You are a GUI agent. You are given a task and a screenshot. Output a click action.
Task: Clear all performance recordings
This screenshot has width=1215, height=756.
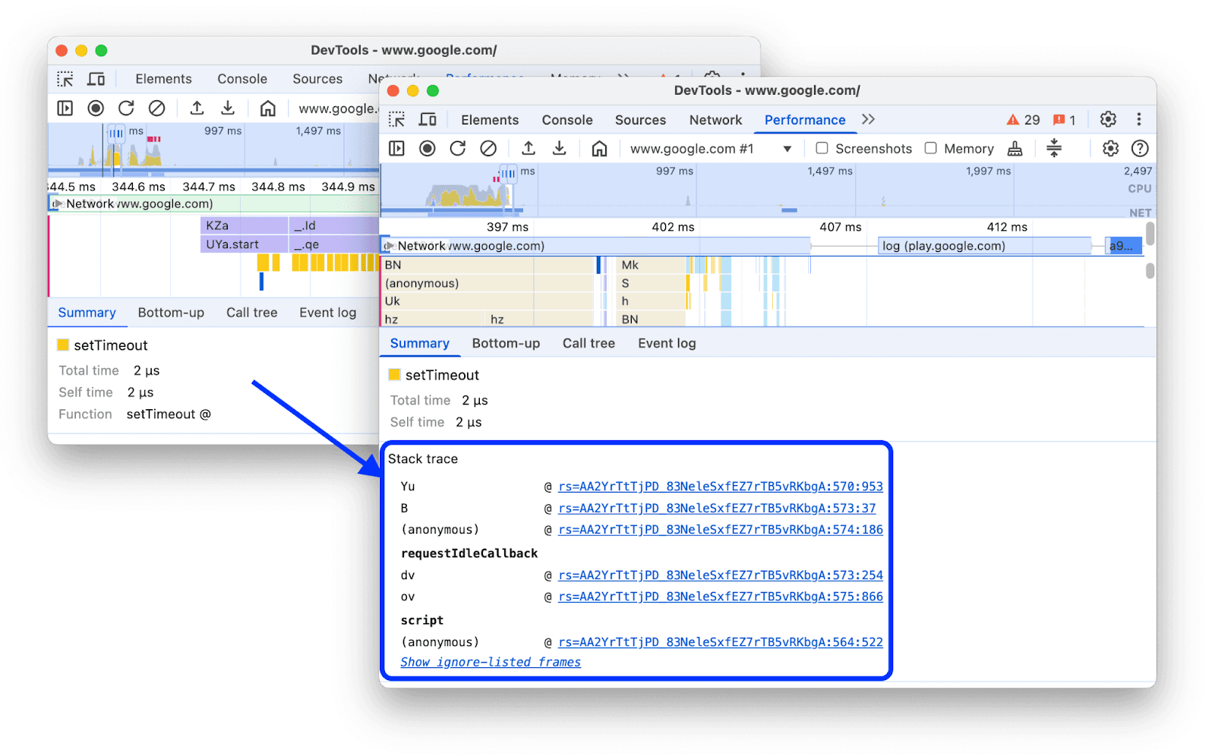tap(488, 148)
